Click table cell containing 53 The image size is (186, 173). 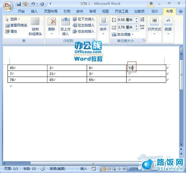coord(146,68)
